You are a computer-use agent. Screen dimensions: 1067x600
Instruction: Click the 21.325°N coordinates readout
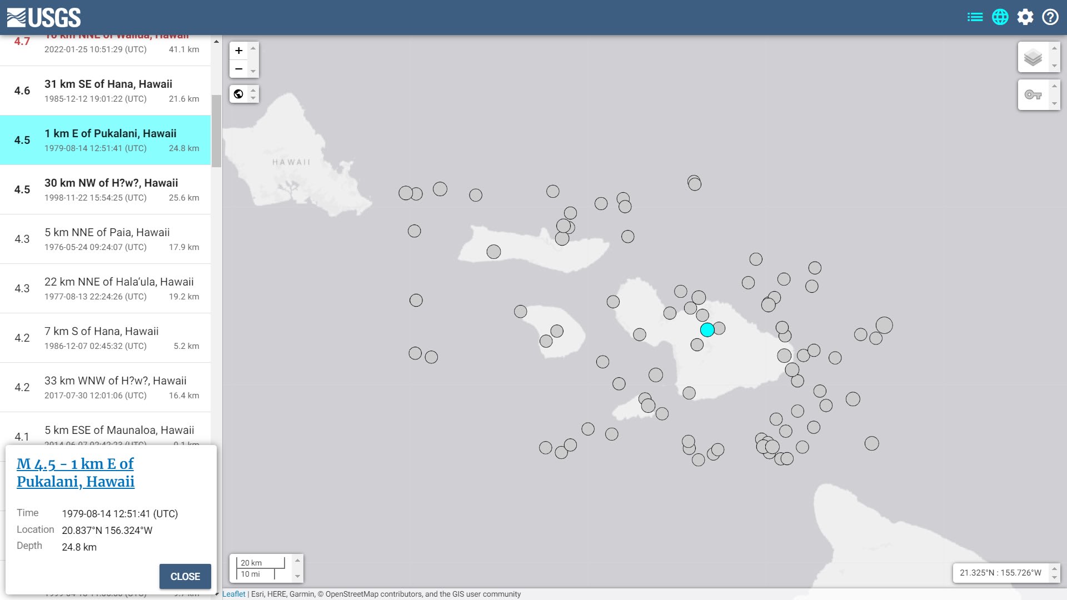coord(1000,573)
